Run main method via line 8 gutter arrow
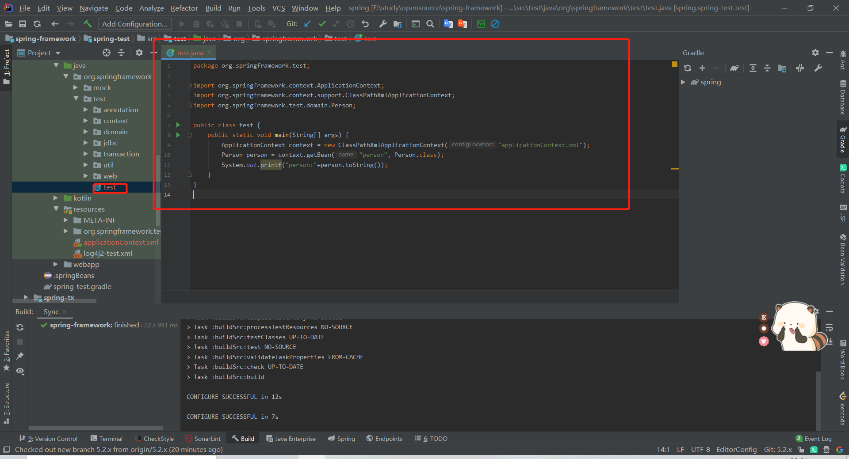This screenshot has width=849, height=459. coord(178,135)
